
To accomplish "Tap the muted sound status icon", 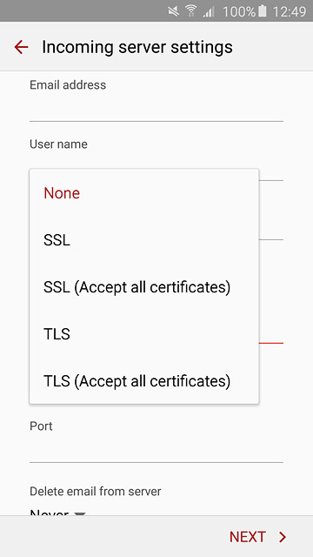I will 174,11.
